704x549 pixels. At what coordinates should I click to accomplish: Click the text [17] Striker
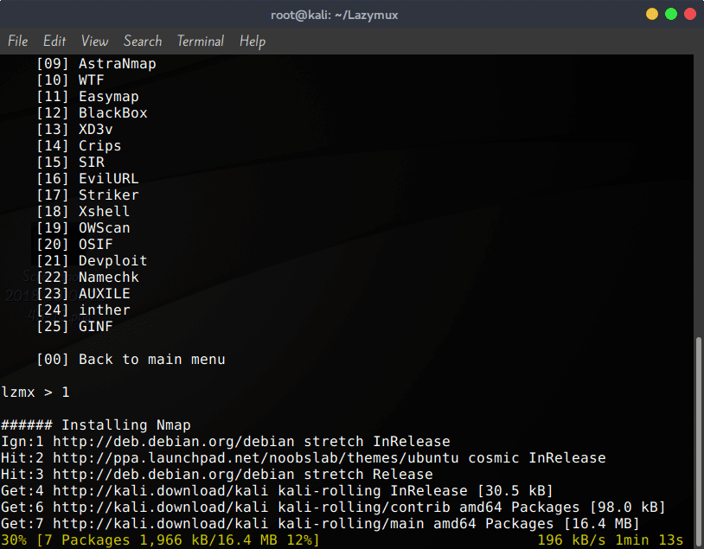[88, 195]
